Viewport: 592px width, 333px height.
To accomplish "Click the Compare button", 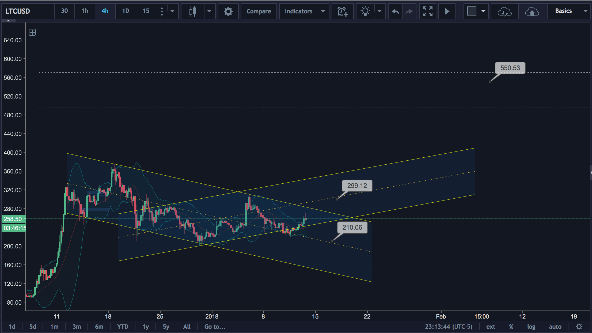I will tap(259, 11).
